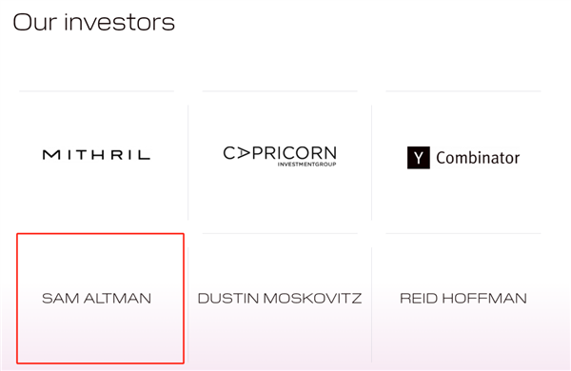Click blank space below Reid Hoffman name
Screen dimensions: 571x371
[x=463, y=335]
